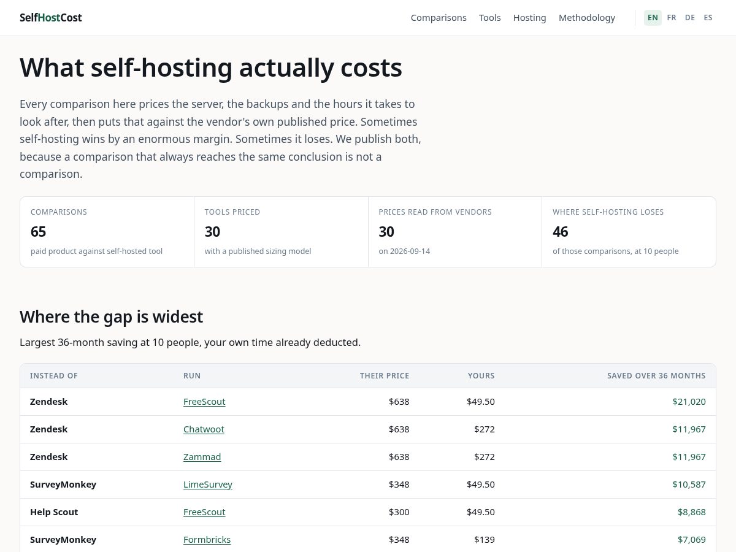736x552 pixels.
Task: Click the date 'on 2026-09-14'
Action: point(404,251)
